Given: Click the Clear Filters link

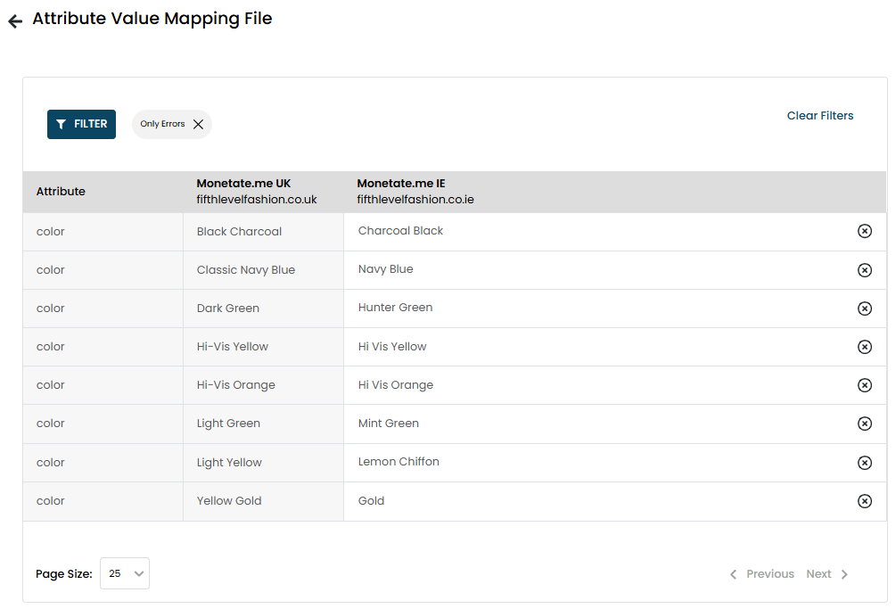Looking at the screenshot, I should point(819,116).
